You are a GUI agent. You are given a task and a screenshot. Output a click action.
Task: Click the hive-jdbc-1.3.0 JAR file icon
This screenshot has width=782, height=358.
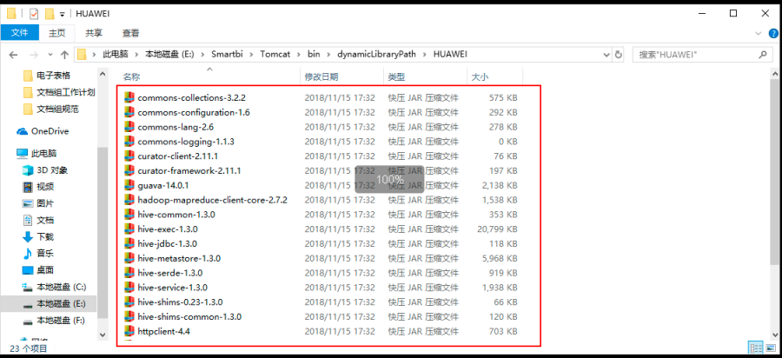(129, 244)
